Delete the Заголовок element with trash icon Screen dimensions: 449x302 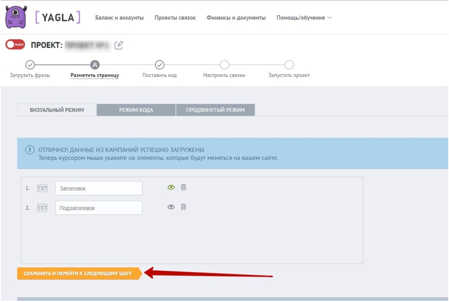183,187
